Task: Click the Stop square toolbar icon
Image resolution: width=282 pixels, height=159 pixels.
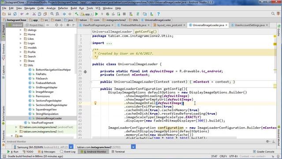Action: pos(124,14)
